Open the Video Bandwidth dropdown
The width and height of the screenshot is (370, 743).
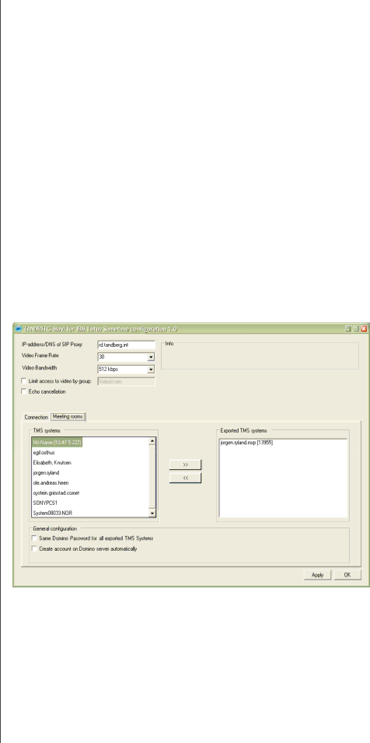[151, 369]
